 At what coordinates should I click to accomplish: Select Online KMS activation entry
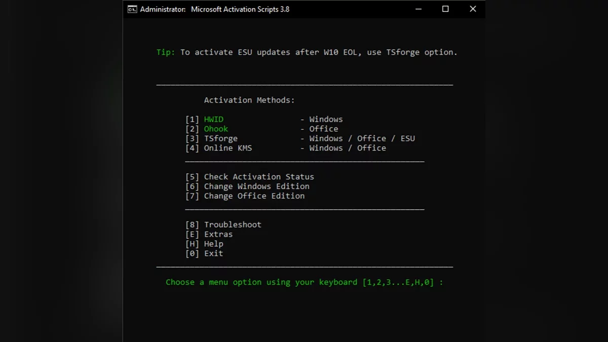pyautogui.click(x=227, y=148)
